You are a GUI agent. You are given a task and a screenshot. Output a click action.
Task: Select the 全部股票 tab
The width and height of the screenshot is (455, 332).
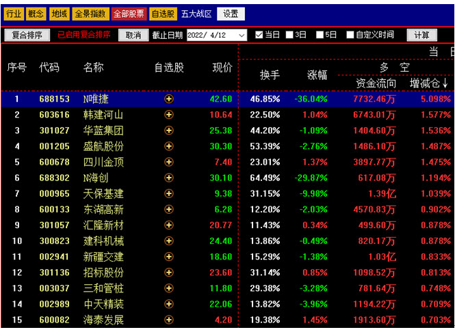129,14
